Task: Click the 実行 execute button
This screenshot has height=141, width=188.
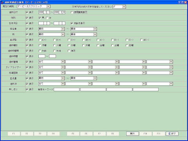Action: point(132,134)
